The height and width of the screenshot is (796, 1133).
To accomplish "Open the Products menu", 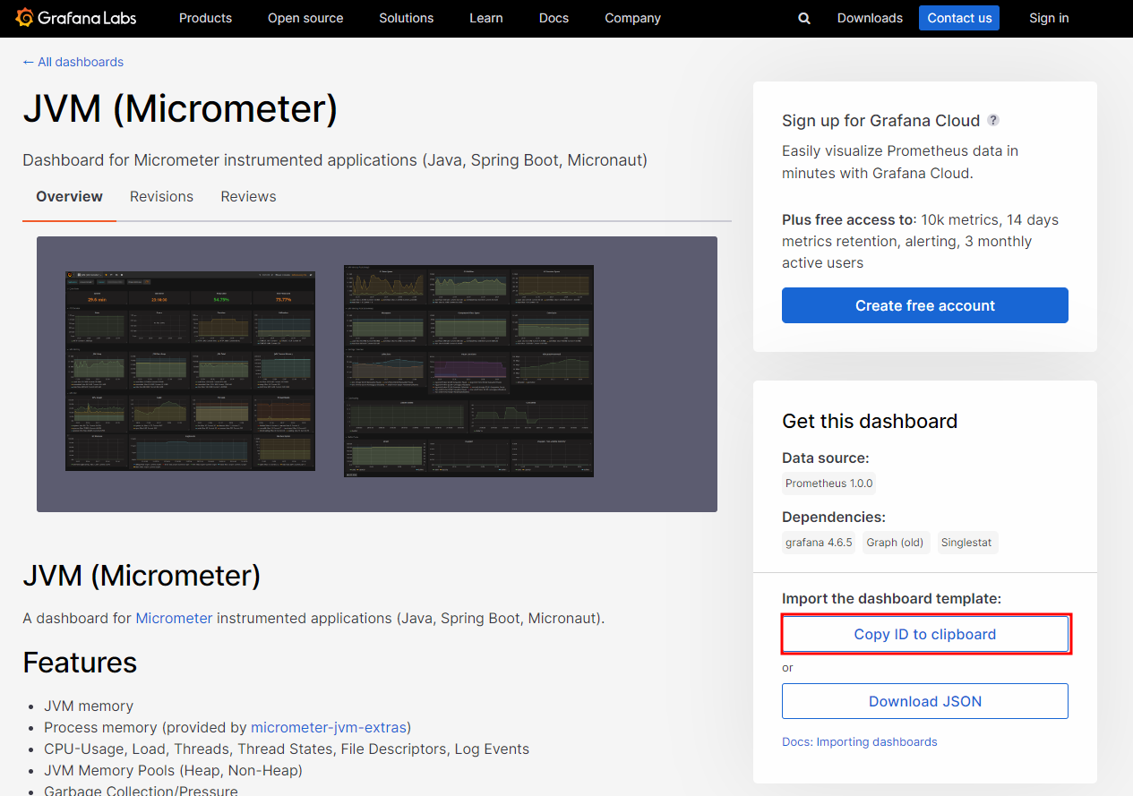I will point(205,18).
